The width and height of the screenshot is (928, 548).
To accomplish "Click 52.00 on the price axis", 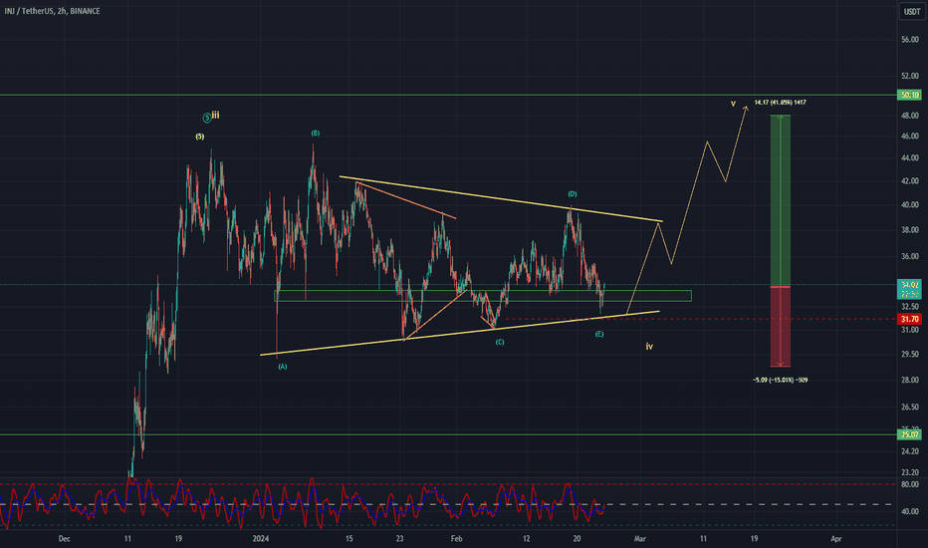I will pyautogui.click(x=910, y=77).
